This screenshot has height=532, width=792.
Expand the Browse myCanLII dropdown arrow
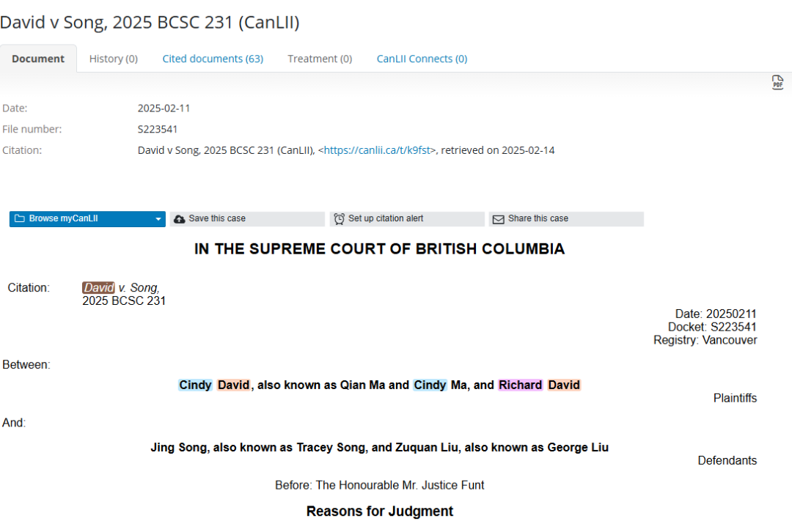pyautogui.click(x=158, y=219)
